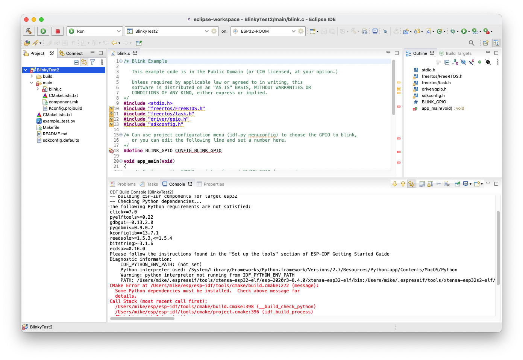Open the Tasks tab
The width and height of the screenshot is (523, 360).
pos(149,184)
